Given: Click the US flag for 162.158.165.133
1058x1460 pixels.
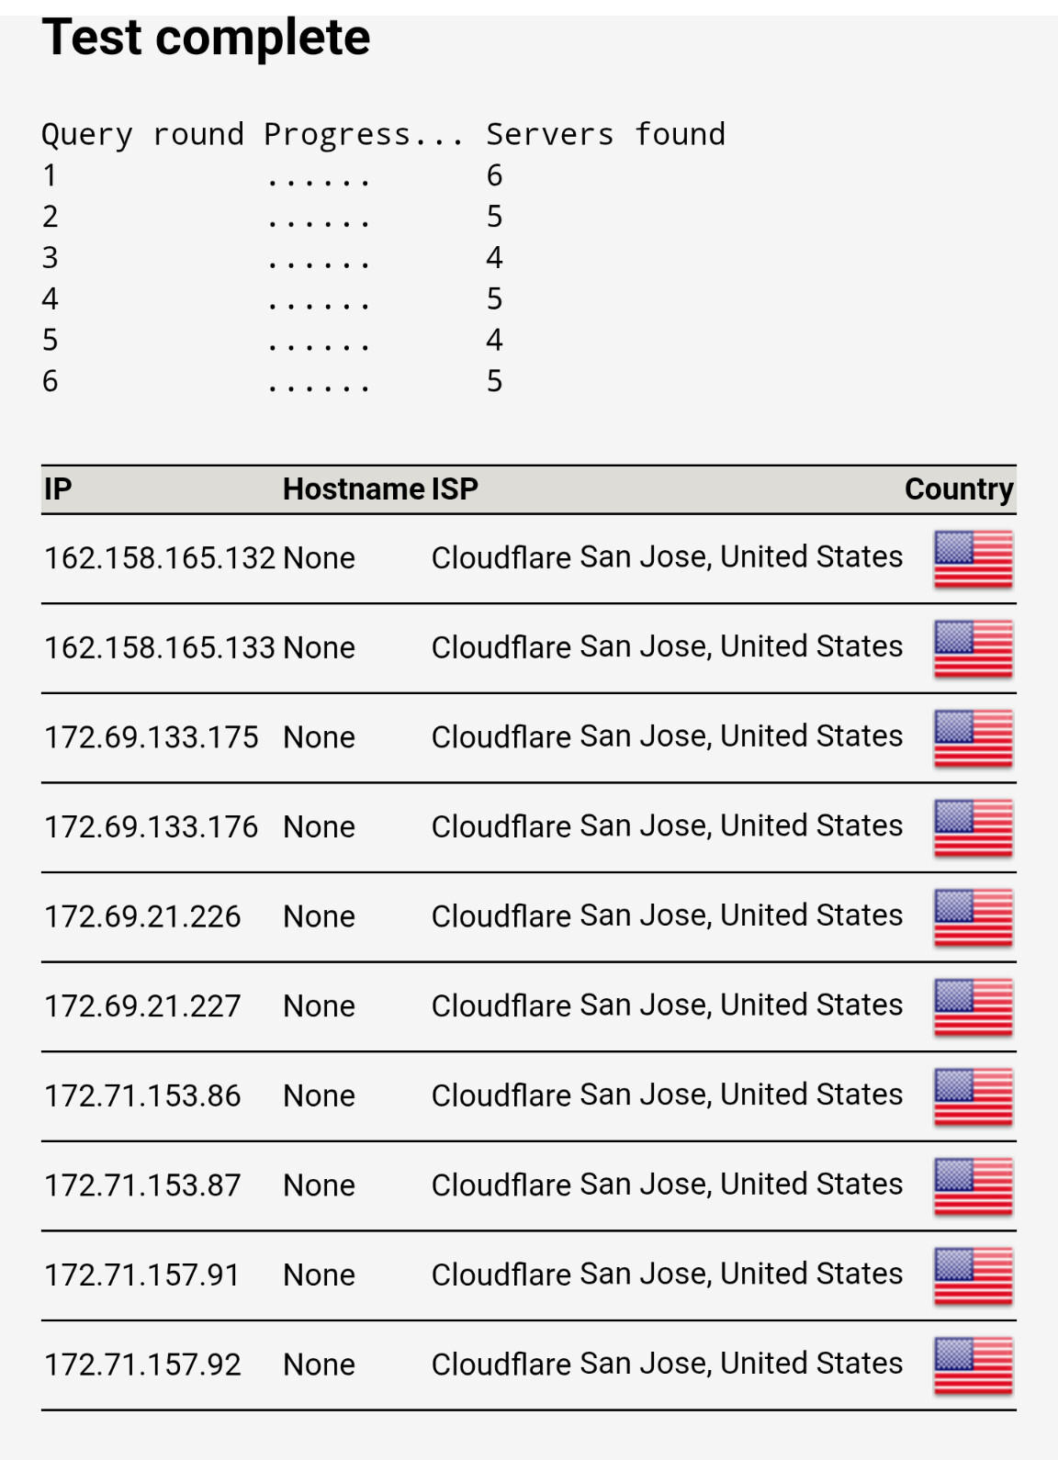Looking at the screenshot, I should [x=974, y=648].
